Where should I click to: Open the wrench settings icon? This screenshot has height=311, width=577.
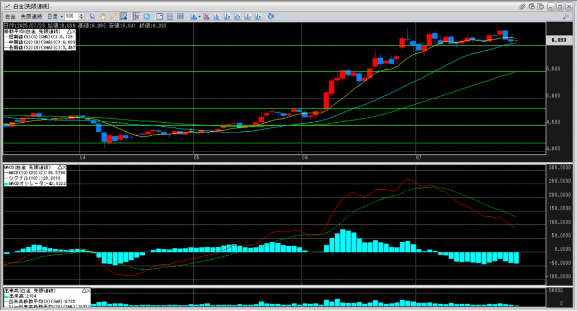coord(566,16)
